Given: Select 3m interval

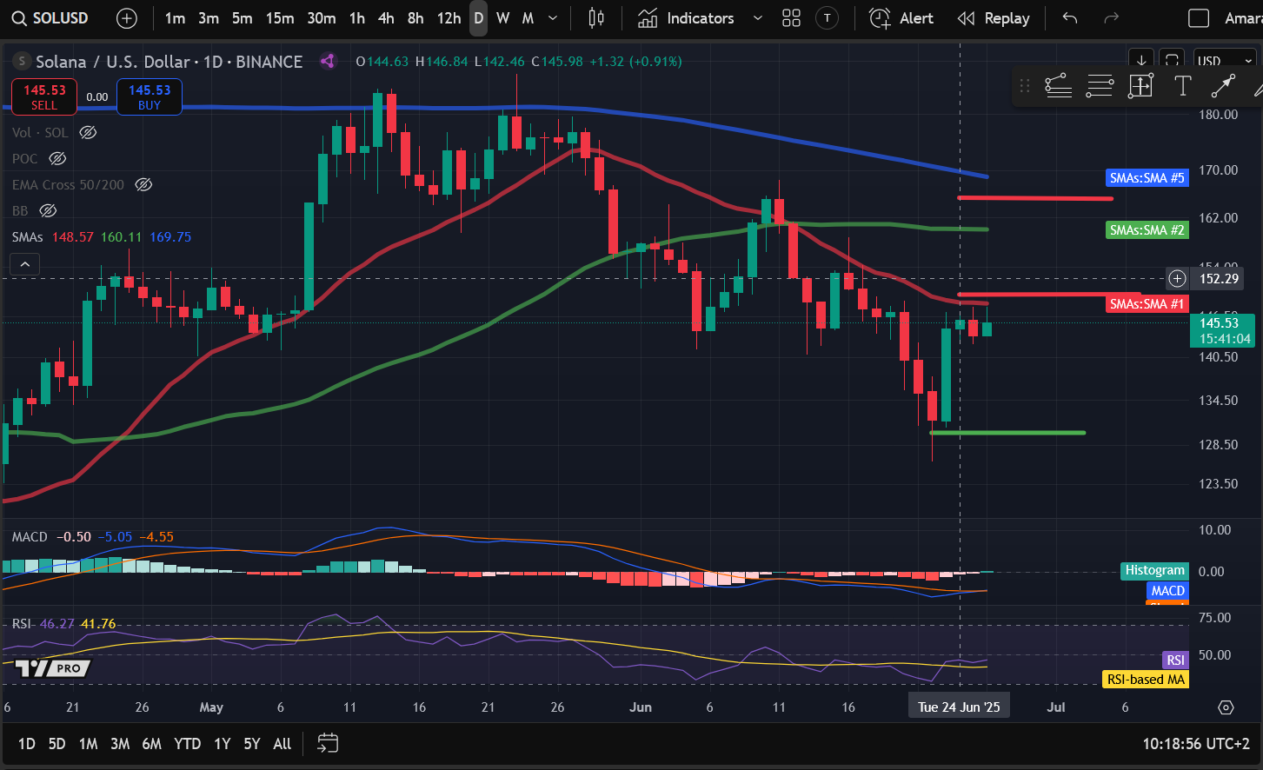Looking at the screenshot, I should pos(209,18).
